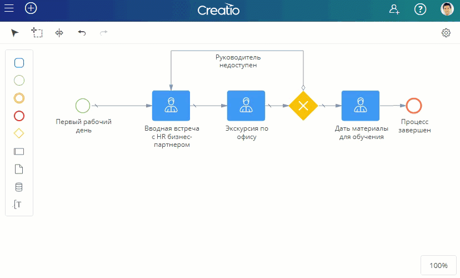Choose the space move tool
This screenshot has width=460, height=278.
(59, 33)
